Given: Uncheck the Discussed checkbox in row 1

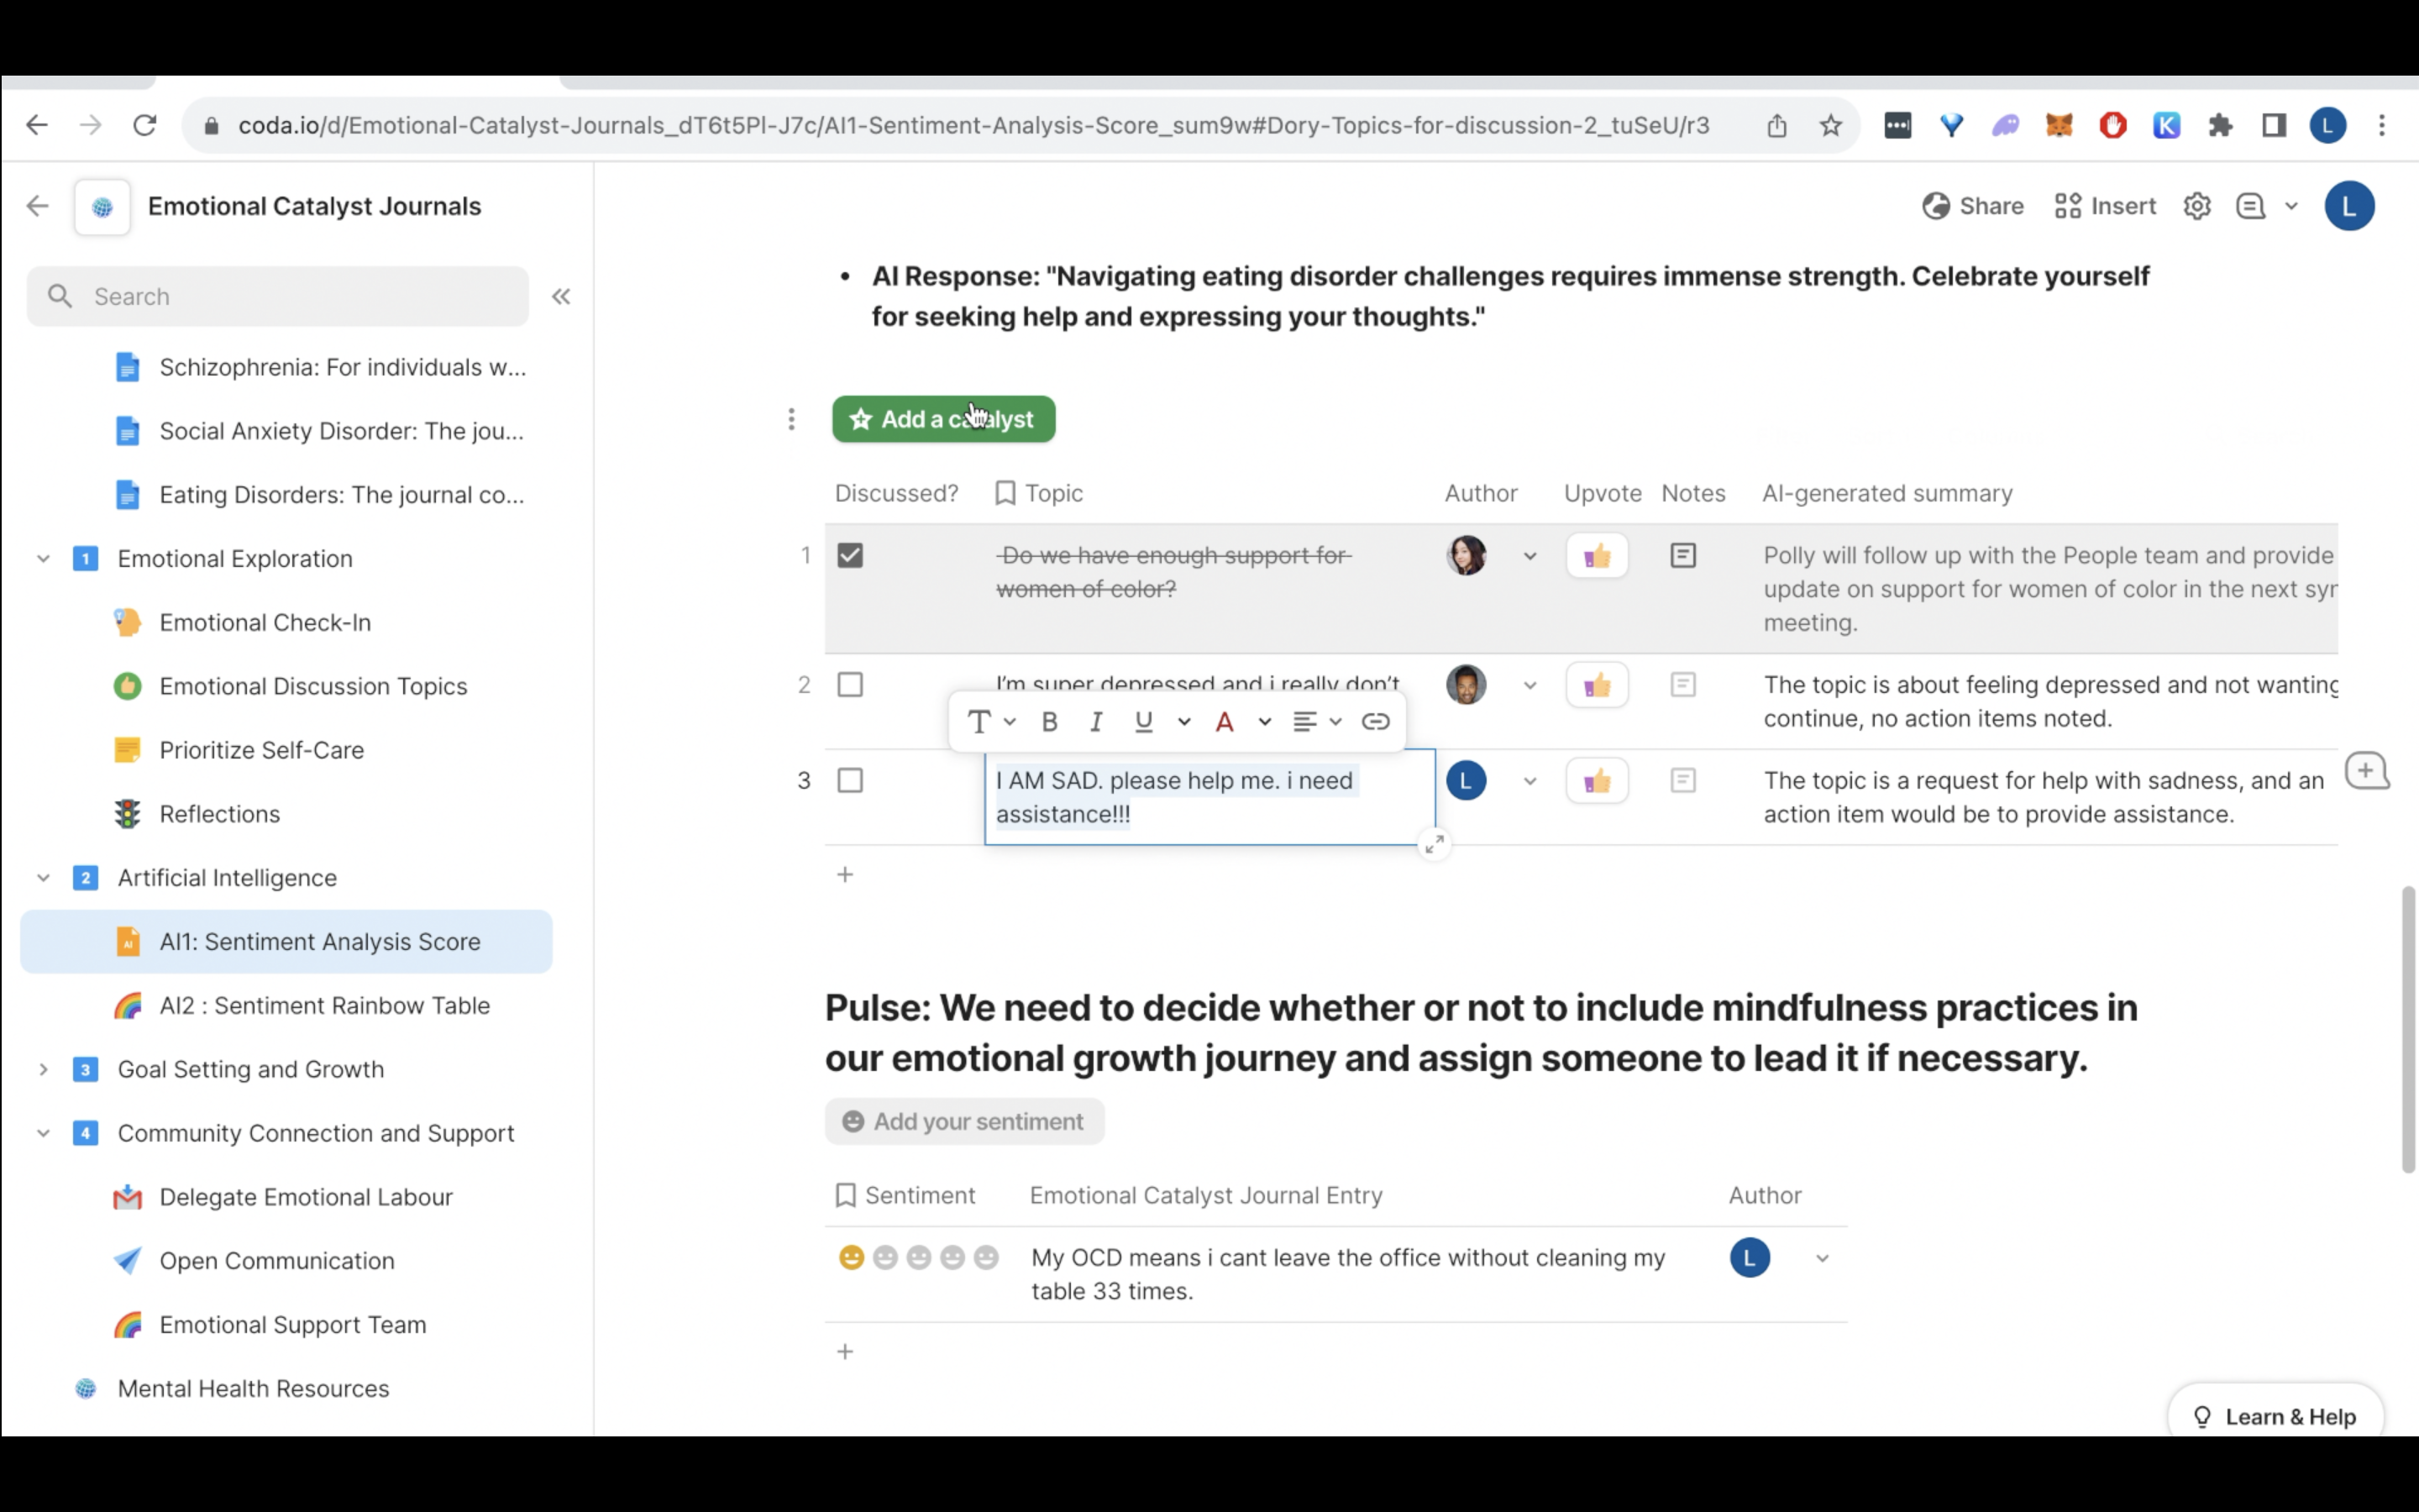Looking at the screenshot, I should (x=850, y=556).
